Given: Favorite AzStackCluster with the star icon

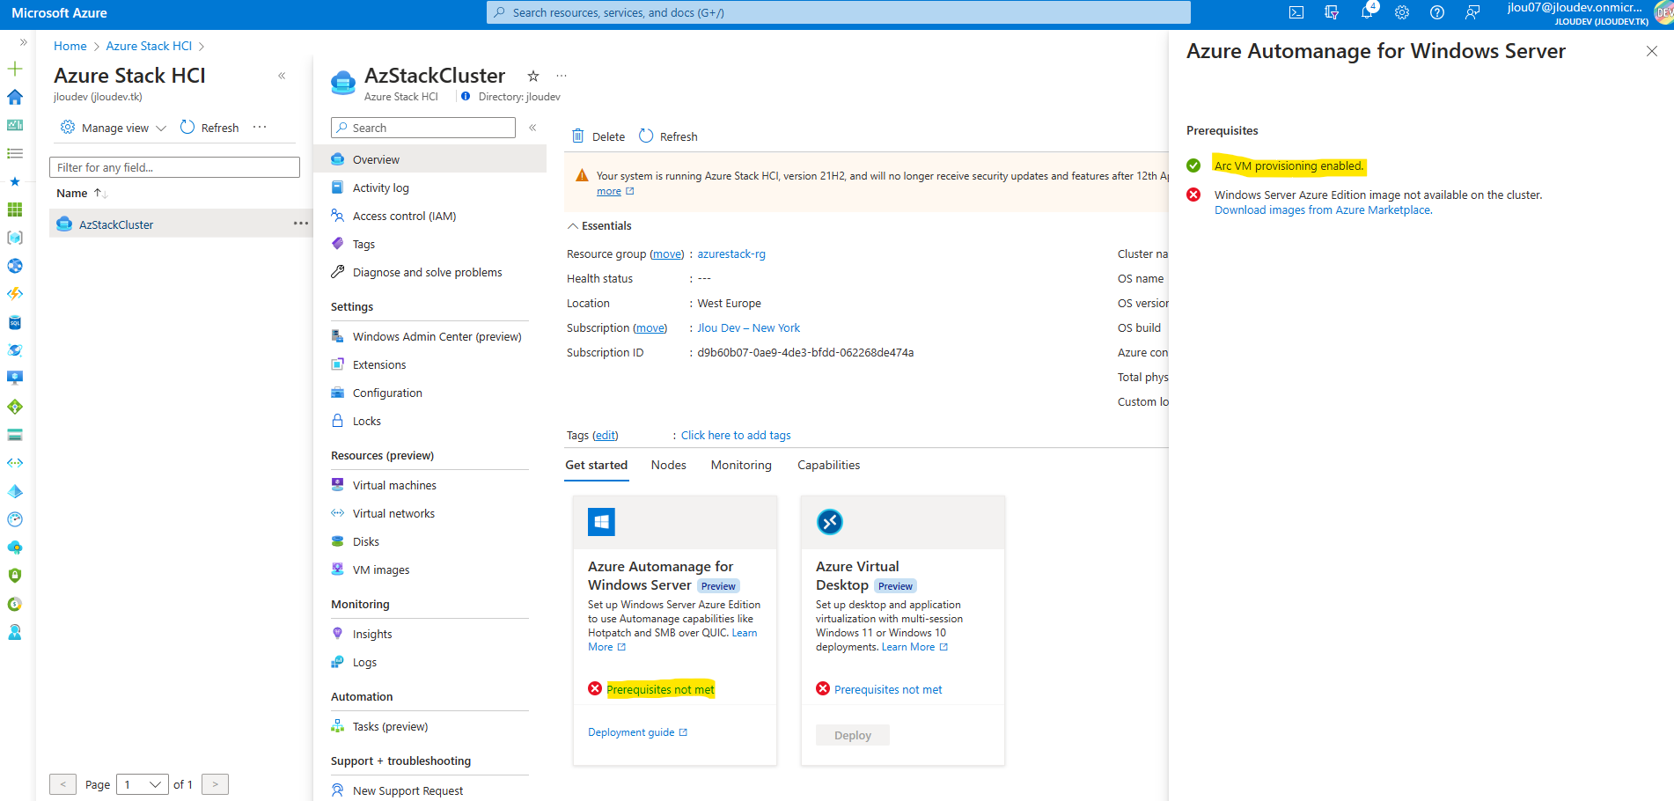Looking at the screenshot, I should [533, 76].
